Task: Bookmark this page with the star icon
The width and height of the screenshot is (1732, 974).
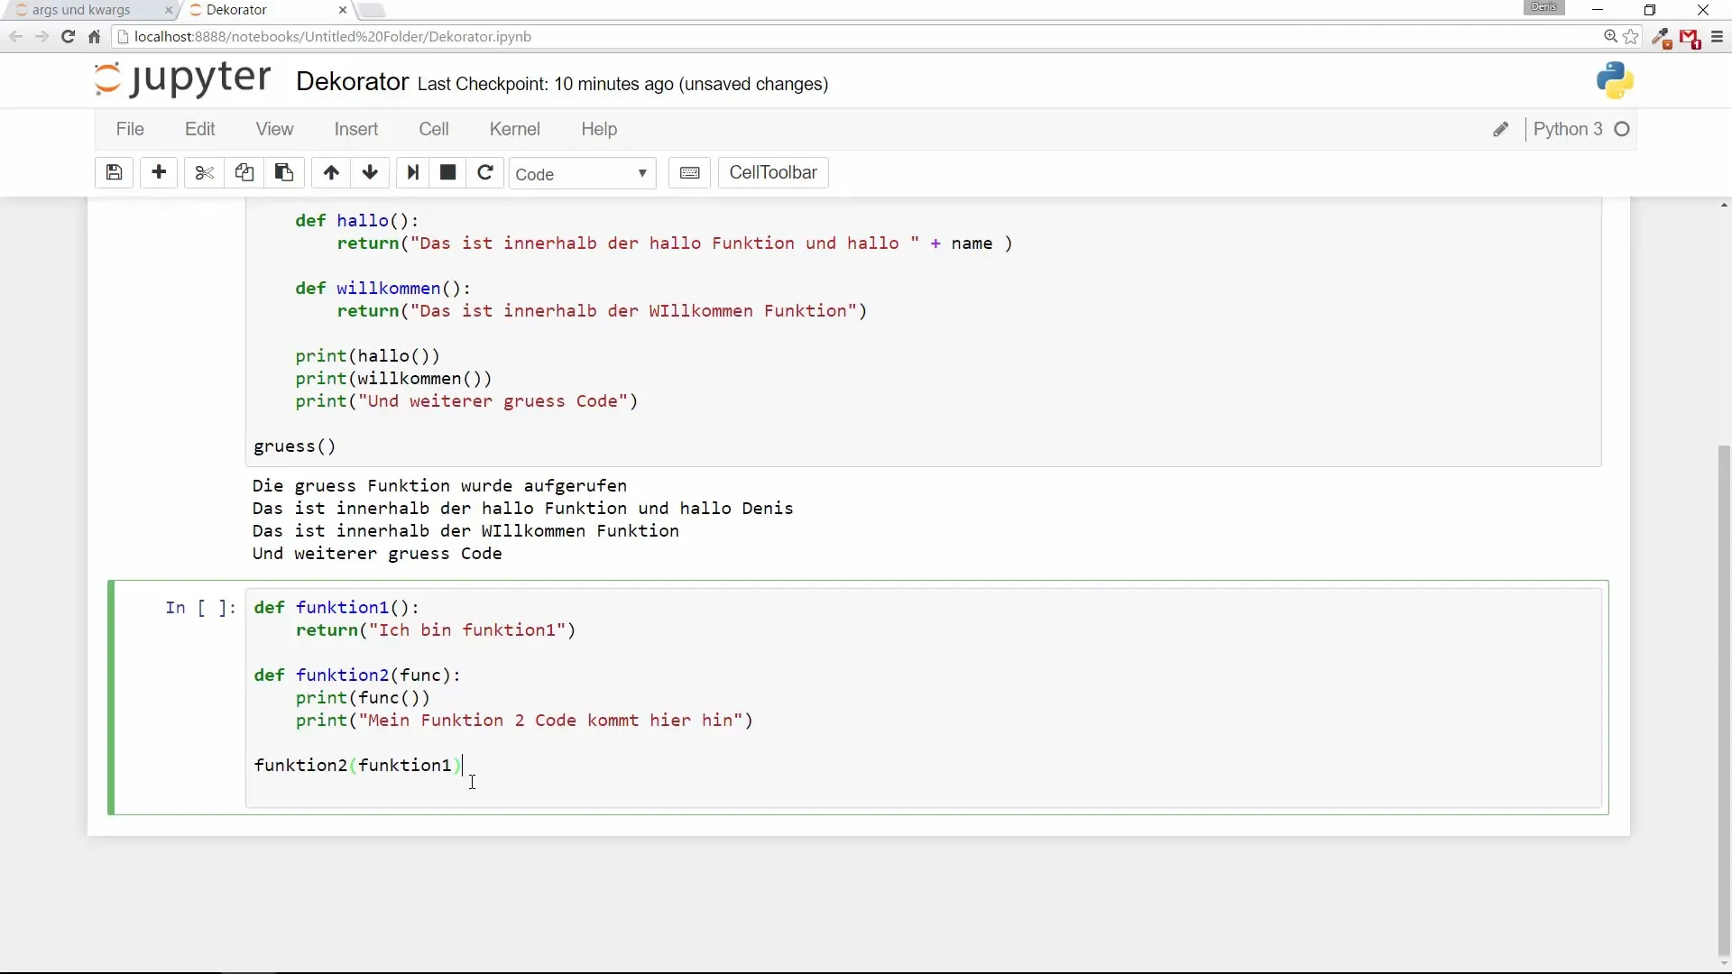Action: tap(1631, 37)
